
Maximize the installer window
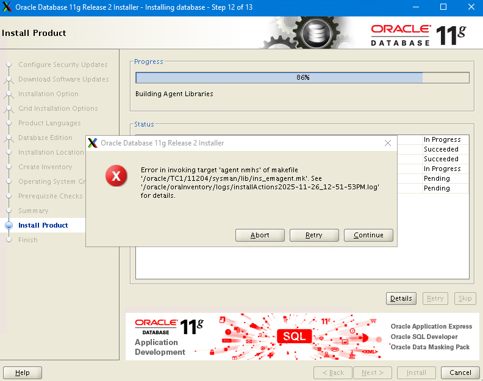(x=443, y=7)
